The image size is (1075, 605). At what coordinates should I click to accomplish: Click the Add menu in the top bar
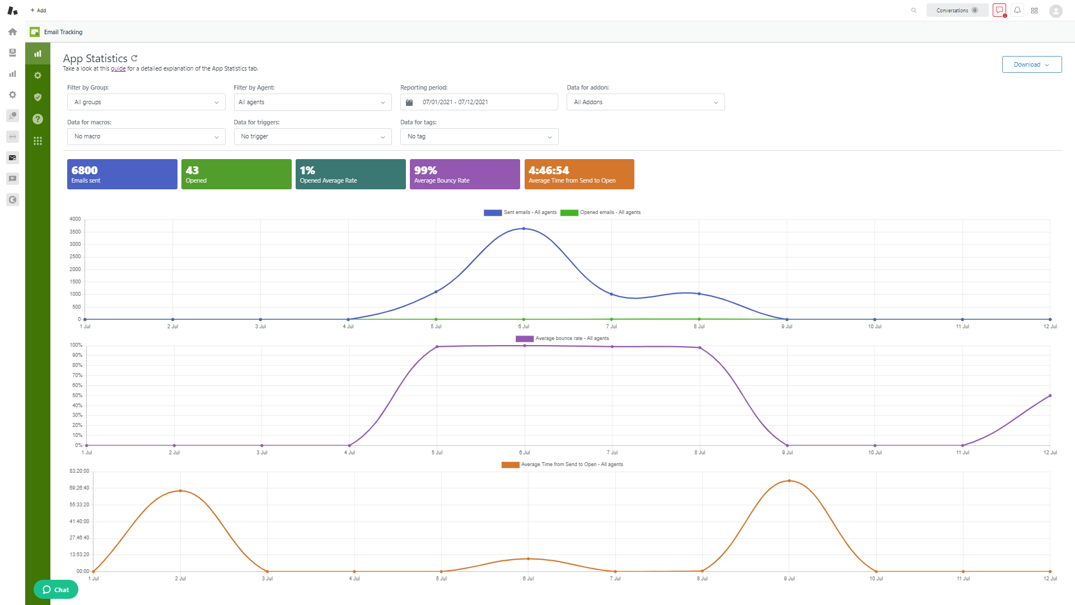click(x=38, y=10)
